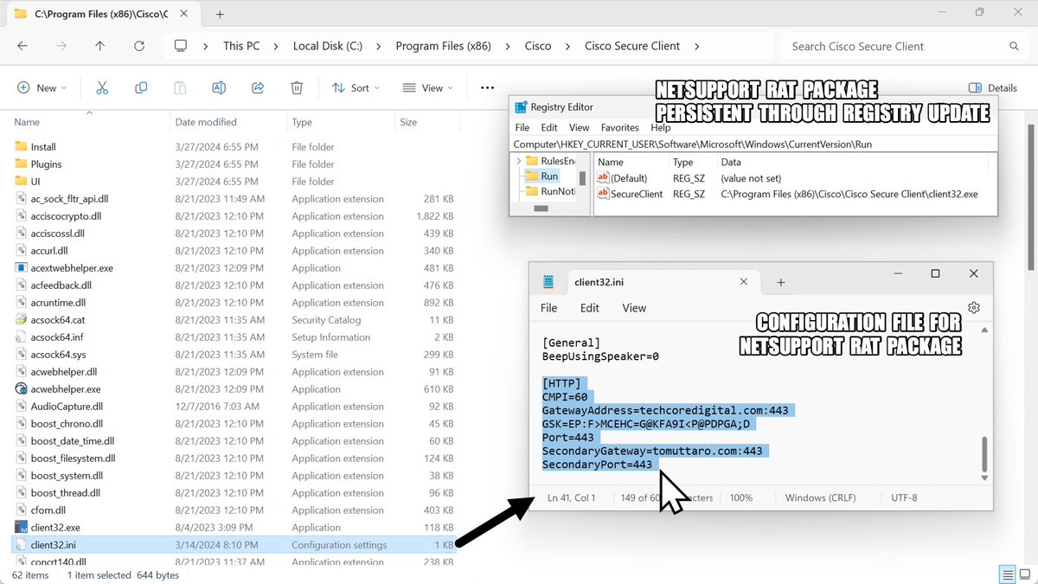The height and width of the screenshot is (584, 1038).
Task: Click the Refresh icon in Explorer
Action: (139, 46)
